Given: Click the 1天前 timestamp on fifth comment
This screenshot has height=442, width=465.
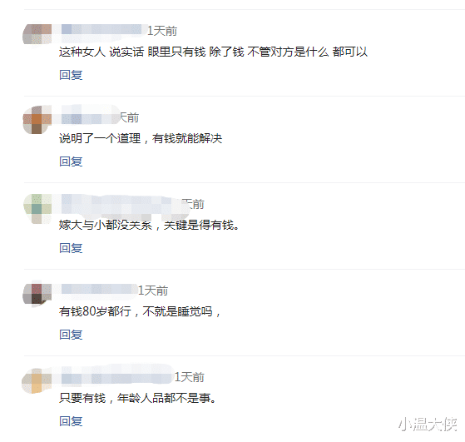Looking at the screenshot, I should click(x=189, y=377).
